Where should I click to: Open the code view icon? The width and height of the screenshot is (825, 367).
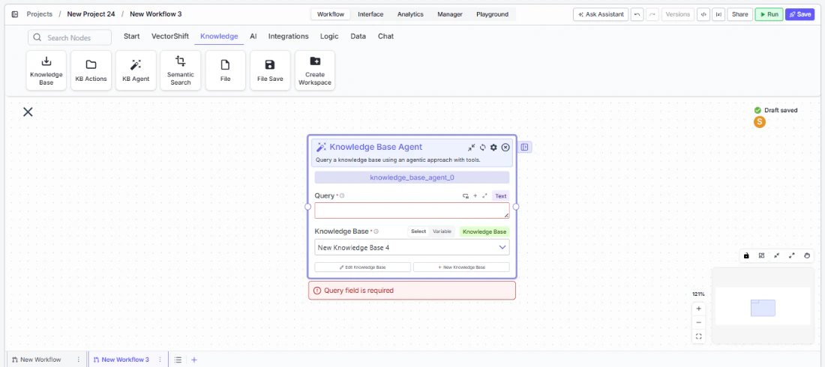coord(703,14)
